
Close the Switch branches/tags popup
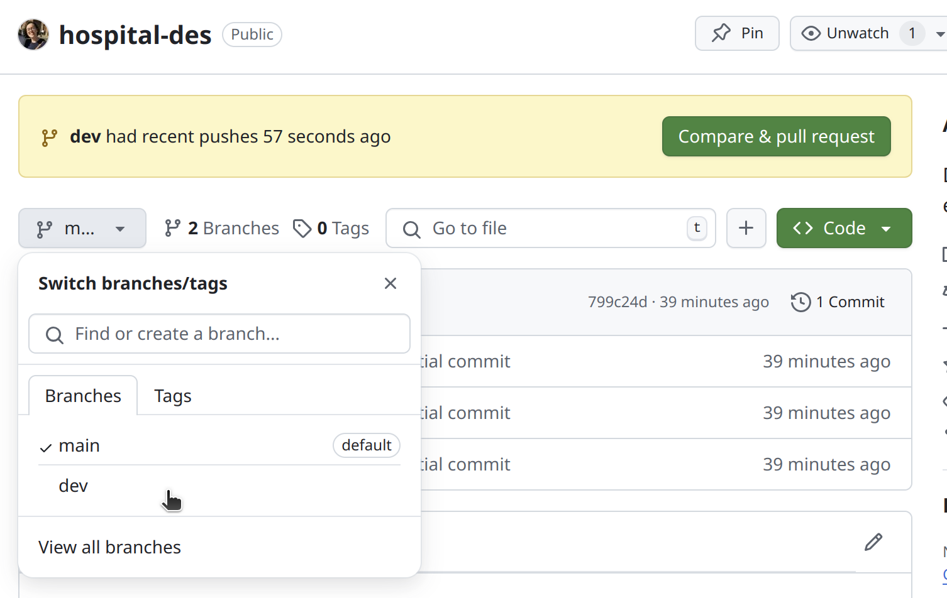[x=390, y=283]
